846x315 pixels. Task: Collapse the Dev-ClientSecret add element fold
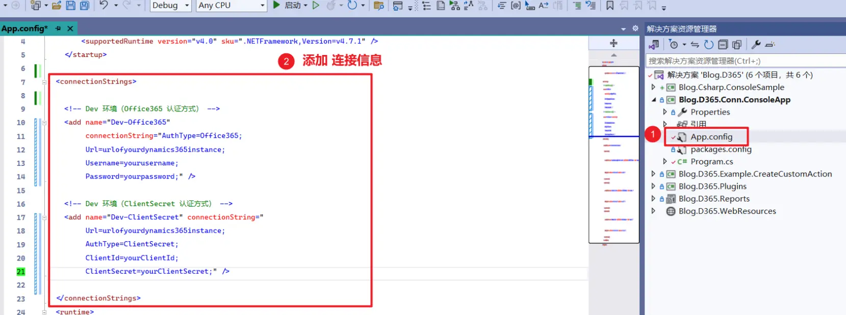tap(44, 218)
